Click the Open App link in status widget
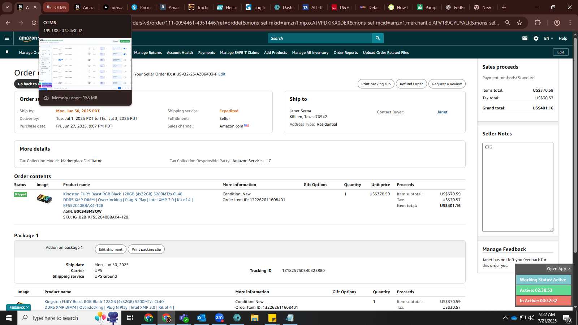The image size is (578, 325). pos(558,269)
